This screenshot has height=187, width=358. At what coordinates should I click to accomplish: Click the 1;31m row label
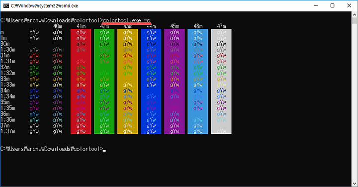pos(8,61)
